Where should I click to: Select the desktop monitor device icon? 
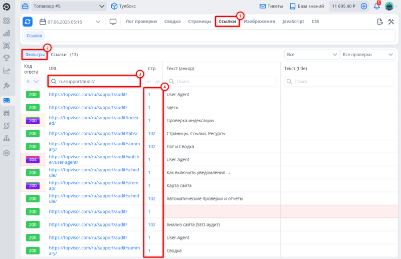tap(113, 22)
